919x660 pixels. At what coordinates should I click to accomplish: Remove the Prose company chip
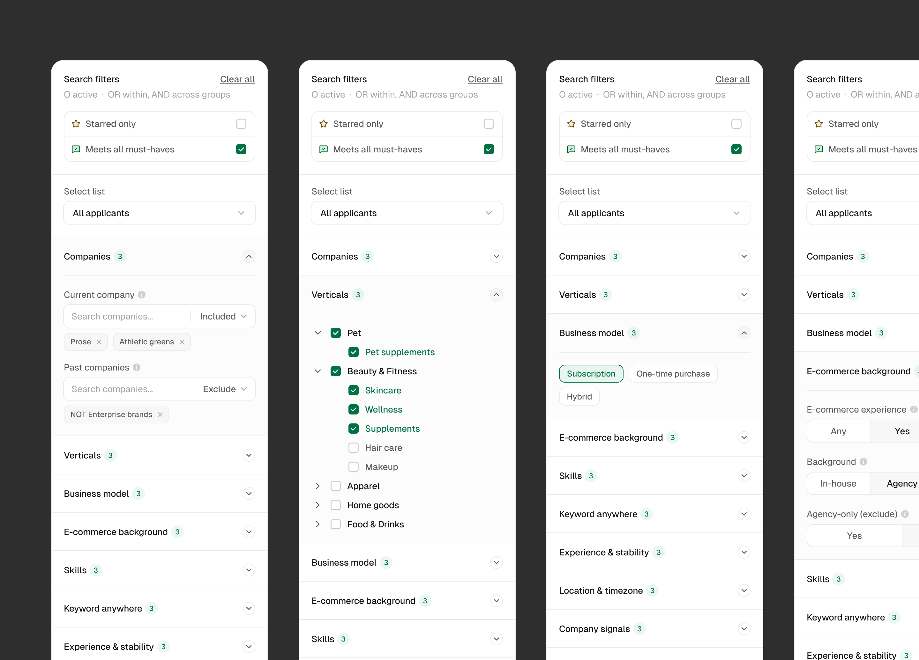click(x=99, y=342)
